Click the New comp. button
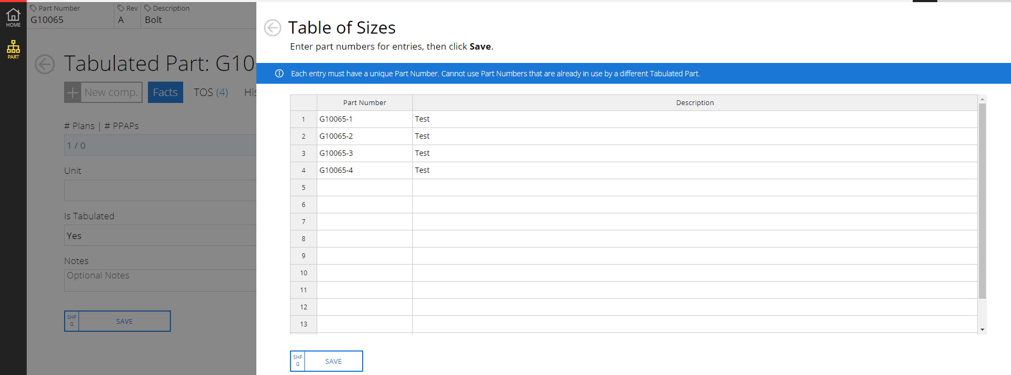 [103, 92]
